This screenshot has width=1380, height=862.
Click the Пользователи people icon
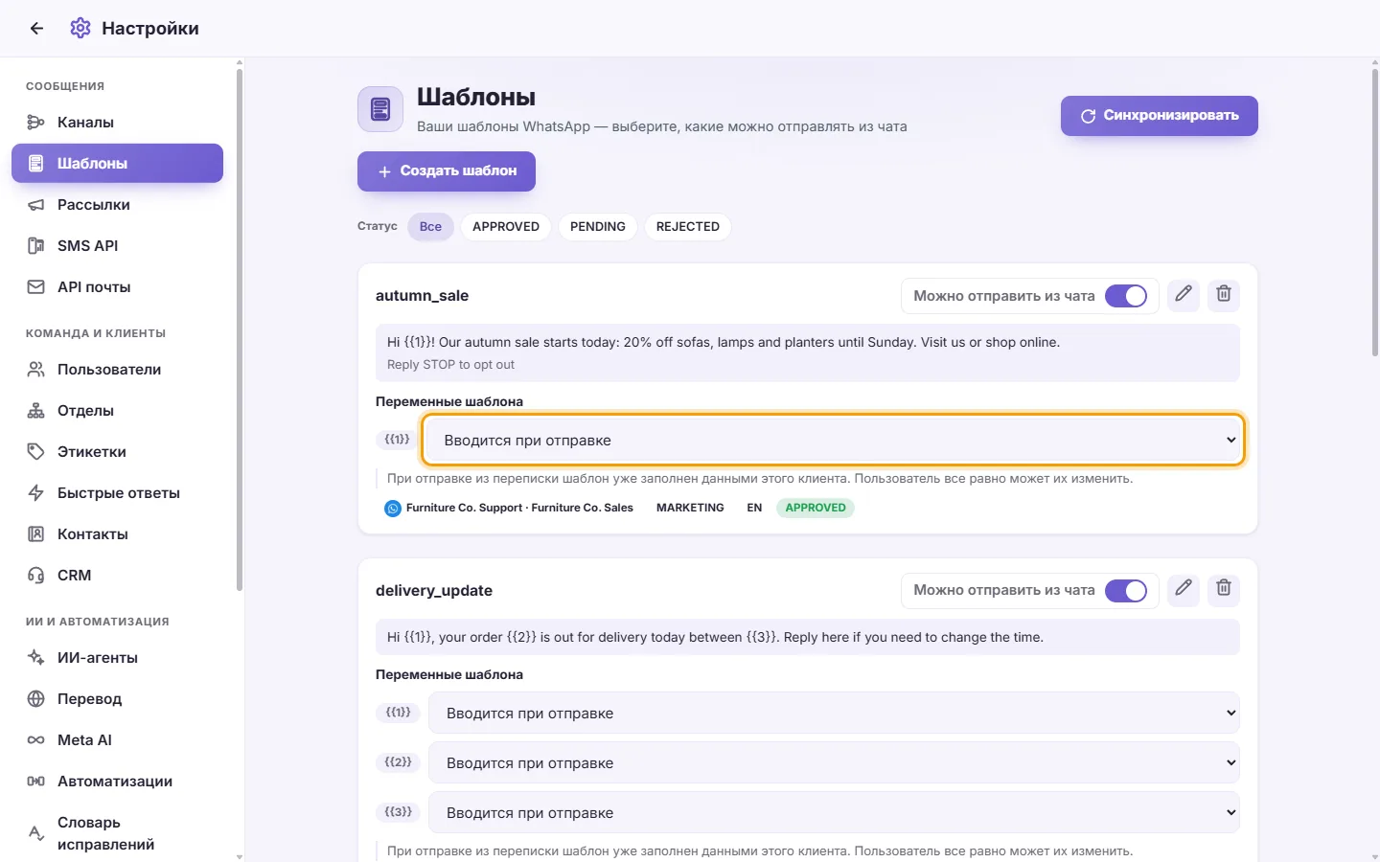click(35, 370)
